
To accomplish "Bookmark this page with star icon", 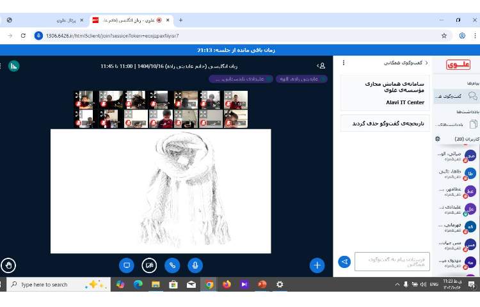I will pos(444,36).
